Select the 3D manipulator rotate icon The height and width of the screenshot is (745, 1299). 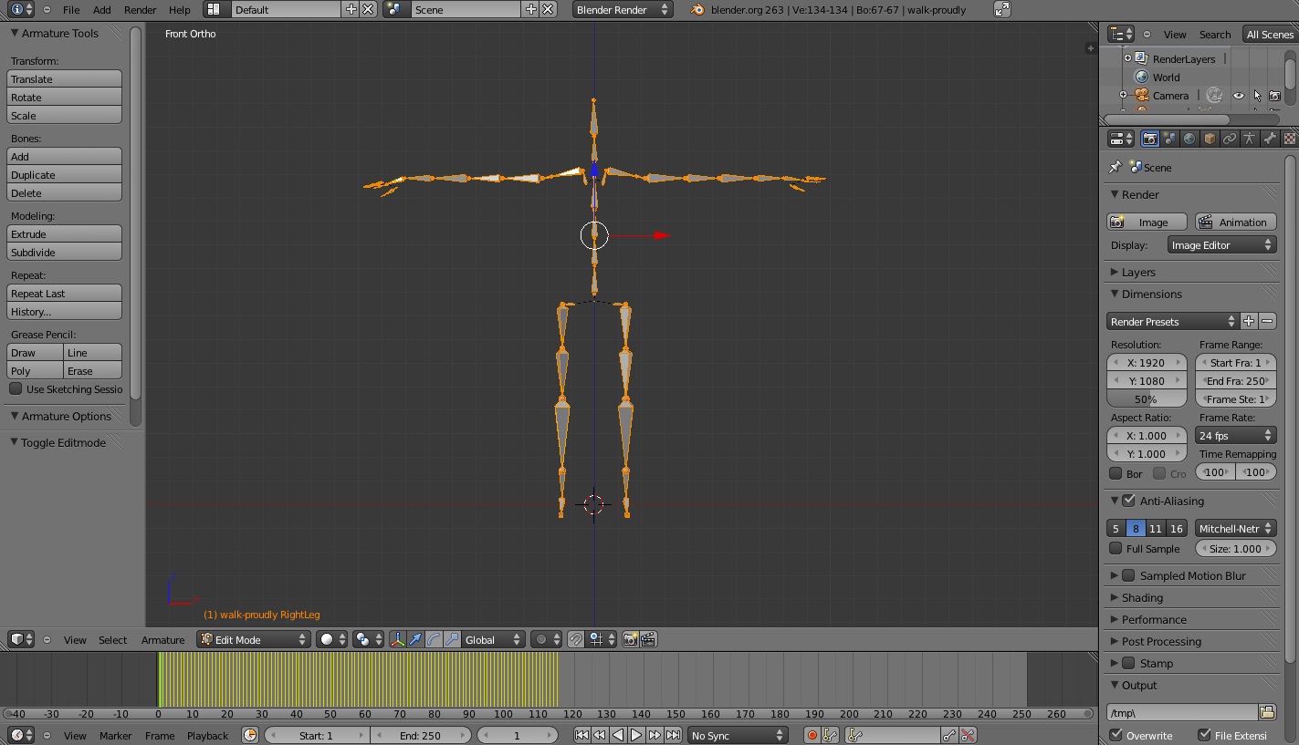(432, 639)
